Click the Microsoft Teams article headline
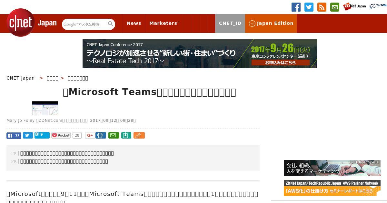 pos(149,92)
